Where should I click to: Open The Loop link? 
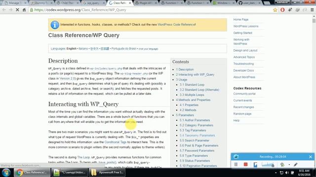[x=83, y=157]
